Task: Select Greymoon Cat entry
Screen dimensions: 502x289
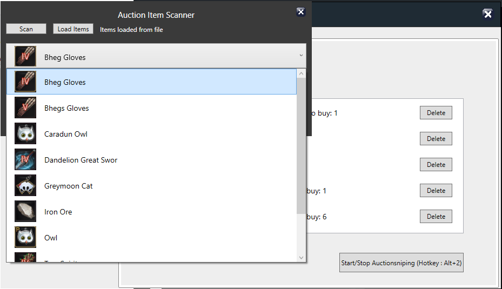Action: coord(151,186)
